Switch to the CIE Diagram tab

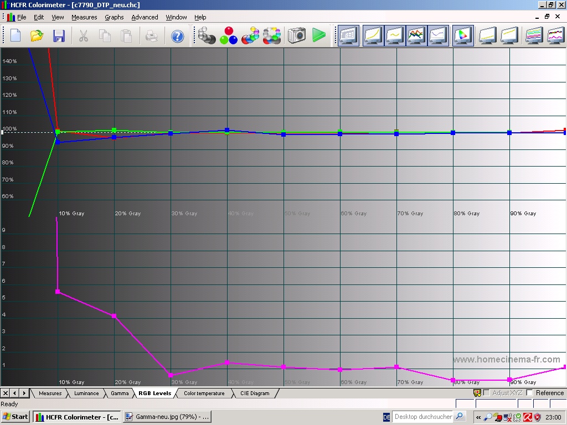click(x=254, y=393)
